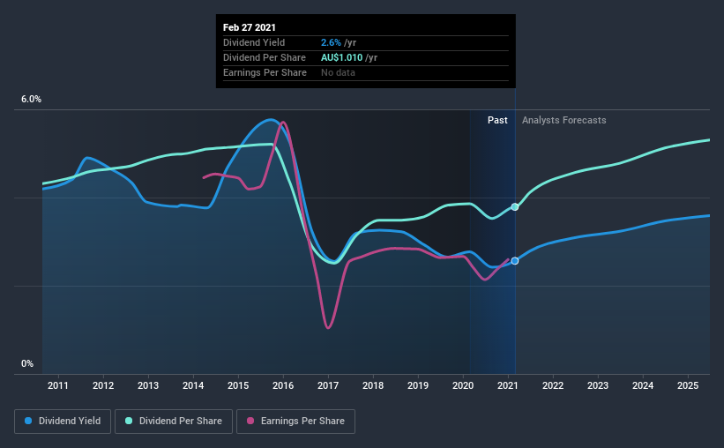Viewport: 724px width, 448px height.
Task: Click the teal Dividend Per Share legend dot
Action: 129,421
